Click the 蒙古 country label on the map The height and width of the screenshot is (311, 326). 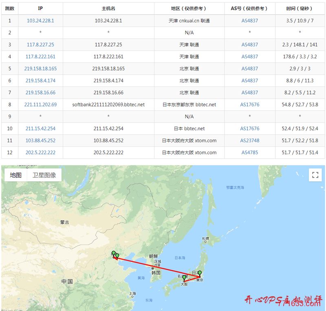[x=64, y=222]
